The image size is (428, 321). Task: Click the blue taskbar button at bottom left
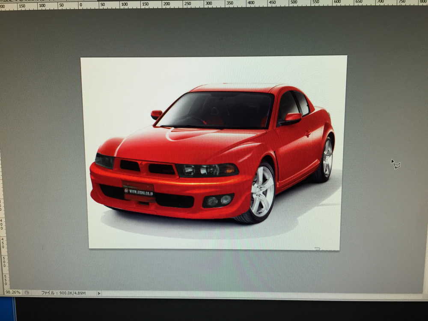[7, 309]
